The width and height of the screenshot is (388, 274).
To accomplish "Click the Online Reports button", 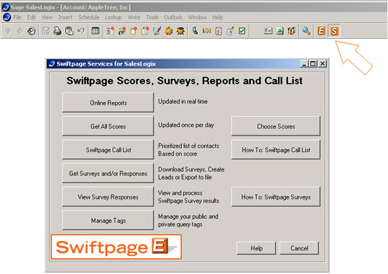I will [x=108, y=103].
